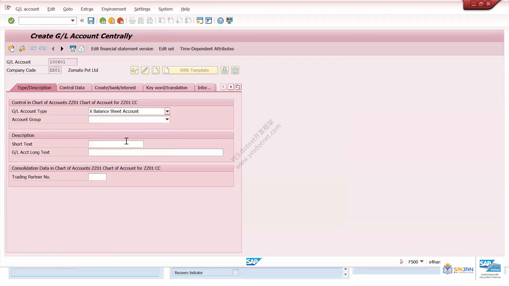Click the Previous Page icon
The width and height of the screenshot is (509, 286).
(170, 21)
